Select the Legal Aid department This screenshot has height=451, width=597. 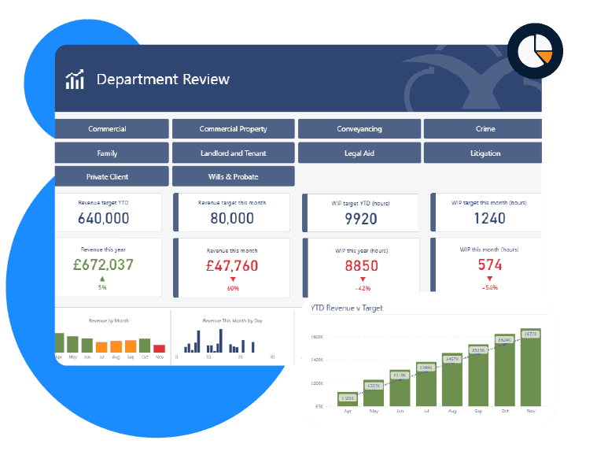click(x=359, y=153)
